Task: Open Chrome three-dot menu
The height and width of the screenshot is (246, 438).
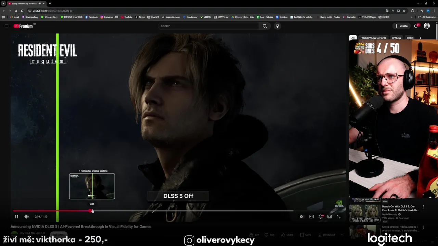Action: click(434, 11)
